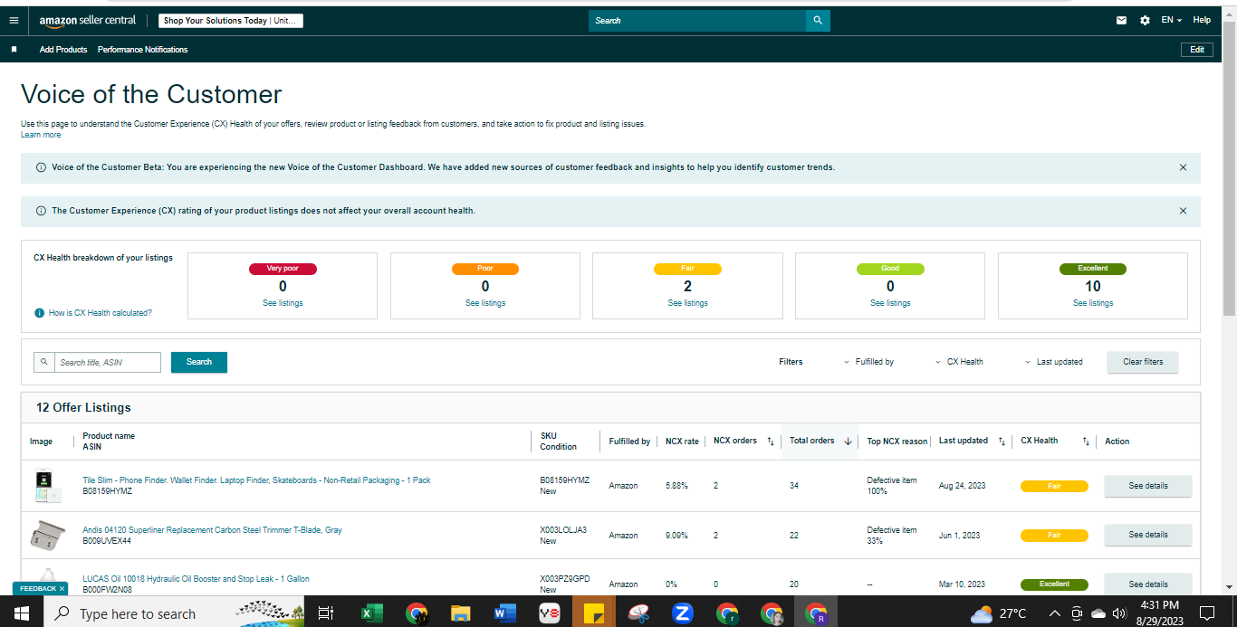Open Tile Slim Phone Finder product link
Viewport: 1237px width, 627px height.
(x=256, y=480)
